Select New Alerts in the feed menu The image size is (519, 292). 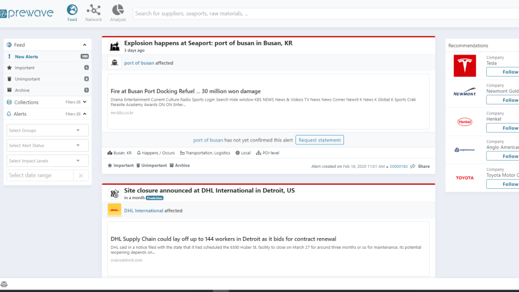48,56
